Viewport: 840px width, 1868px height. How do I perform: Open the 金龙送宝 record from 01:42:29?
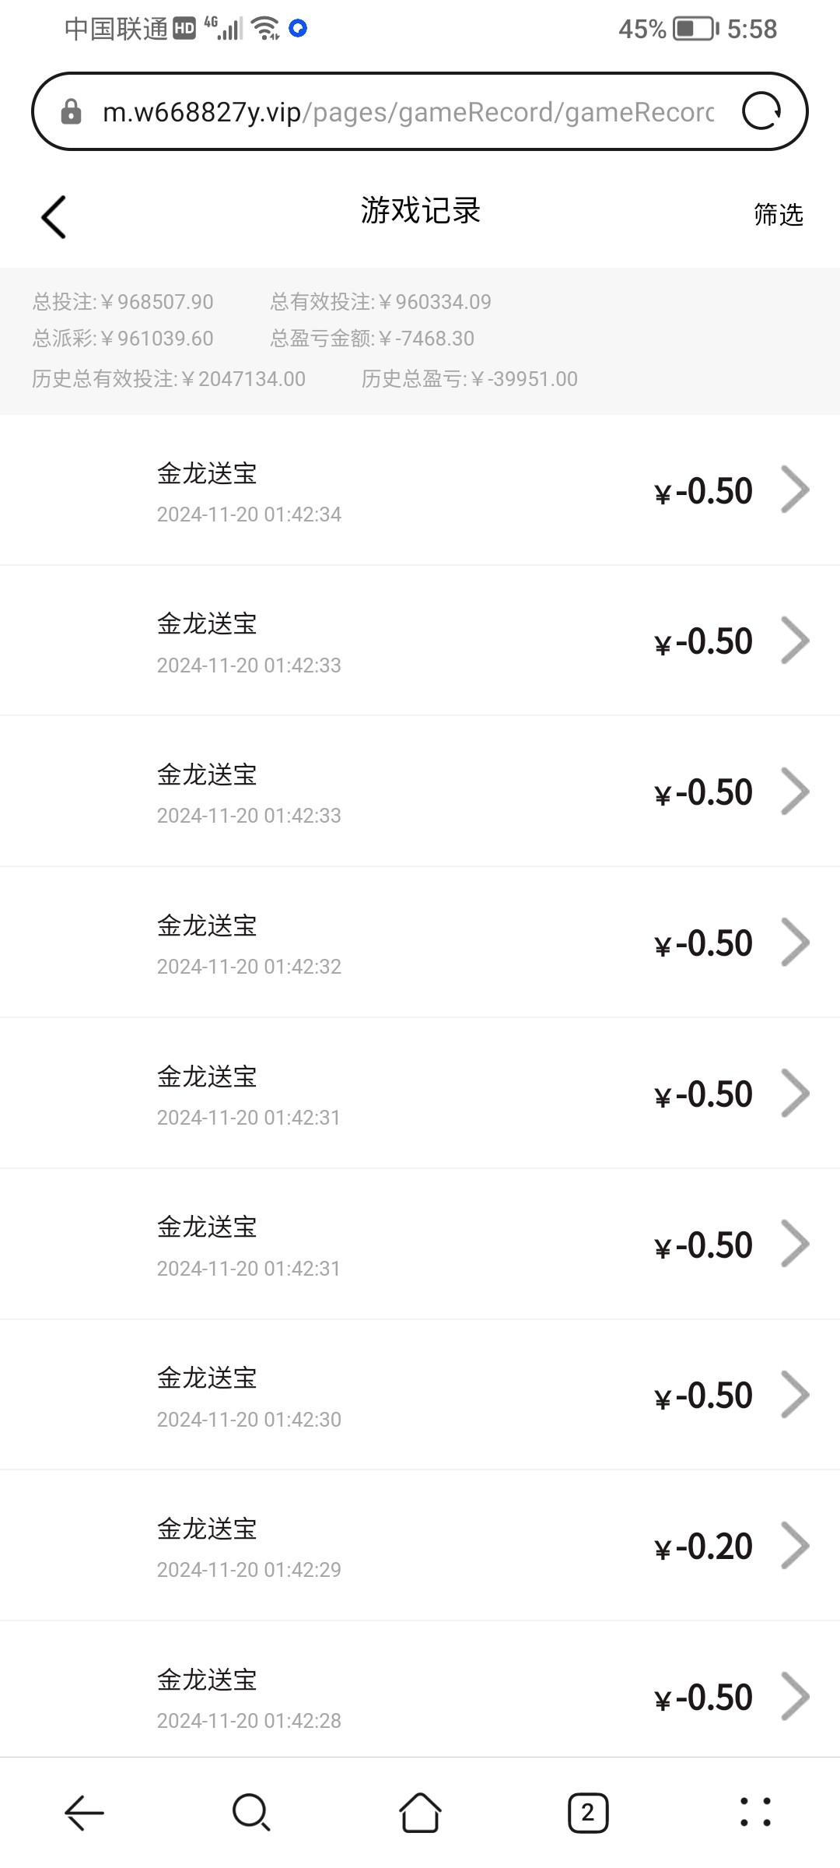point(249,1546)
